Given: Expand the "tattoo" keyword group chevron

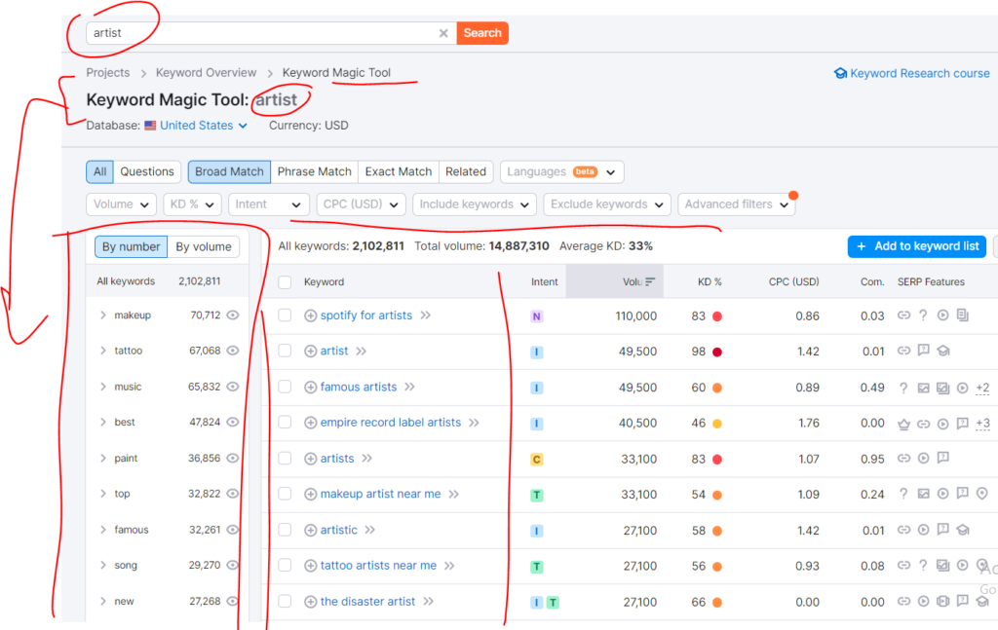Looking at the screenshot, I should pyautogui.click(x=101, y=351).
